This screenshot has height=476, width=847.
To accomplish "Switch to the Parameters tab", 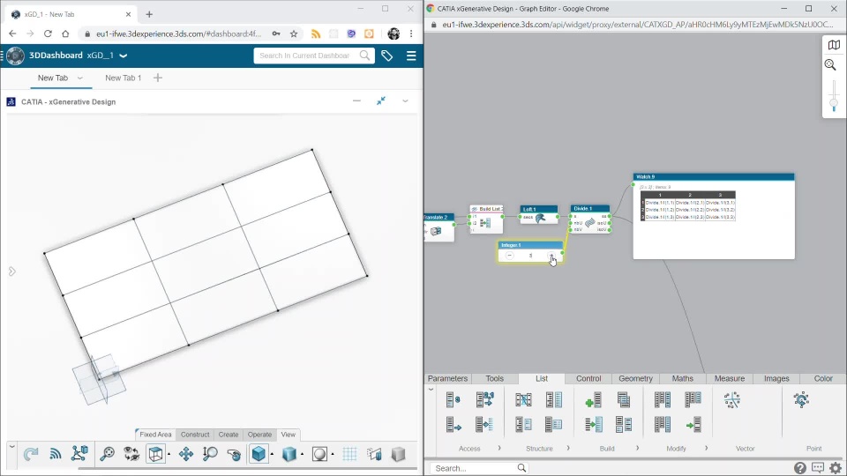I will [x=447, y=378].
